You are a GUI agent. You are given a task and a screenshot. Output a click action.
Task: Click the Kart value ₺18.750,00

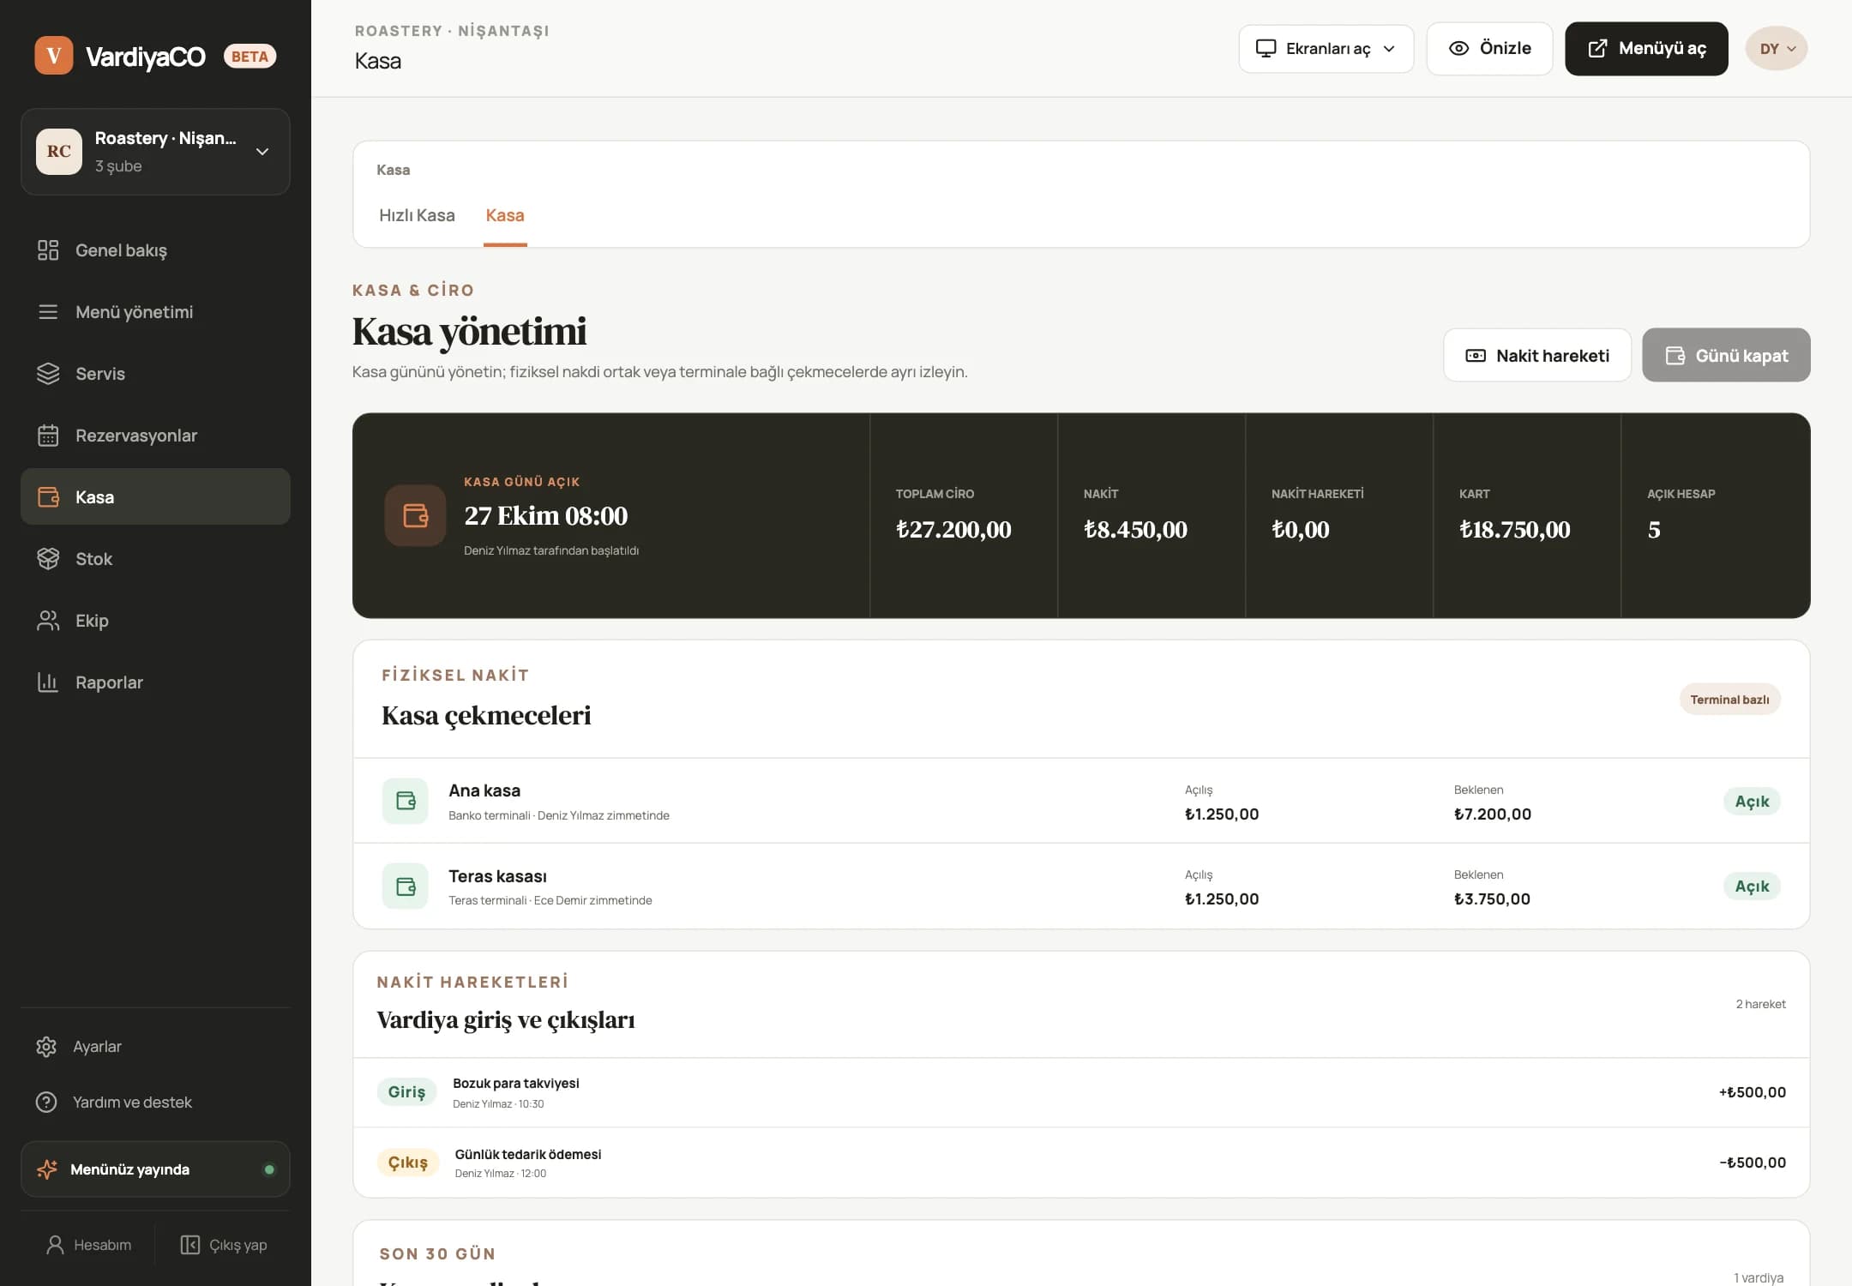click(1515, 530)
